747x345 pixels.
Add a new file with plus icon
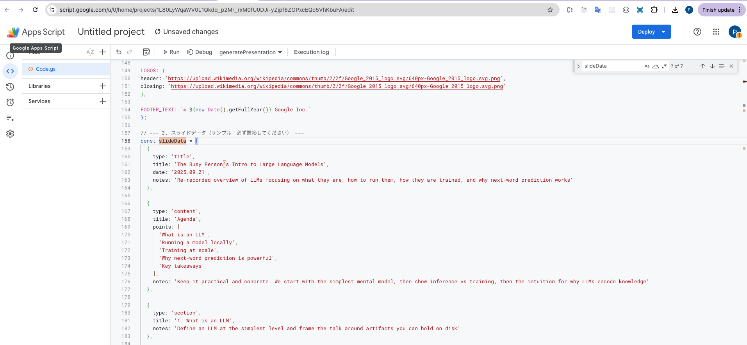[x=103, y=52]
